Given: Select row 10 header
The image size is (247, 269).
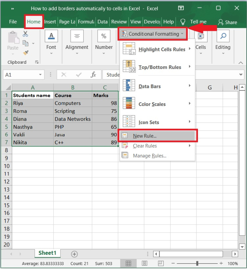Looking at the screenshot, I should [x=7, y=166].
